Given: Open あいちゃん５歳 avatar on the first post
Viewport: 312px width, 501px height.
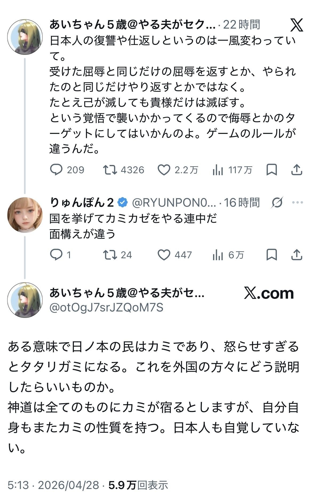Looking at the screenshot, I should coord(25,37).
